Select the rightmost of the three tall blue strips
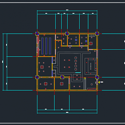Screen dimensions: 125x125 [x=50, y=46]
